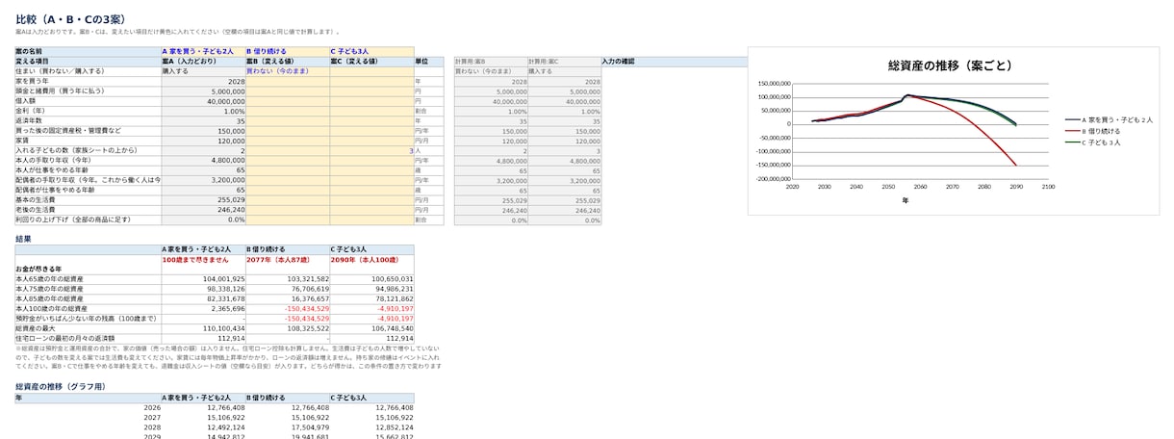
Task: Select 買わない（今のまま） in yellow 案B column
Action: 288,71
